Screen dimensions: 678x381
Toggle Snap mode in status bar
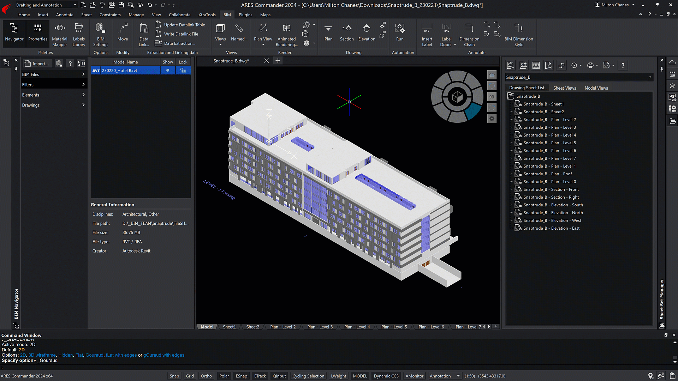(174, 376)
